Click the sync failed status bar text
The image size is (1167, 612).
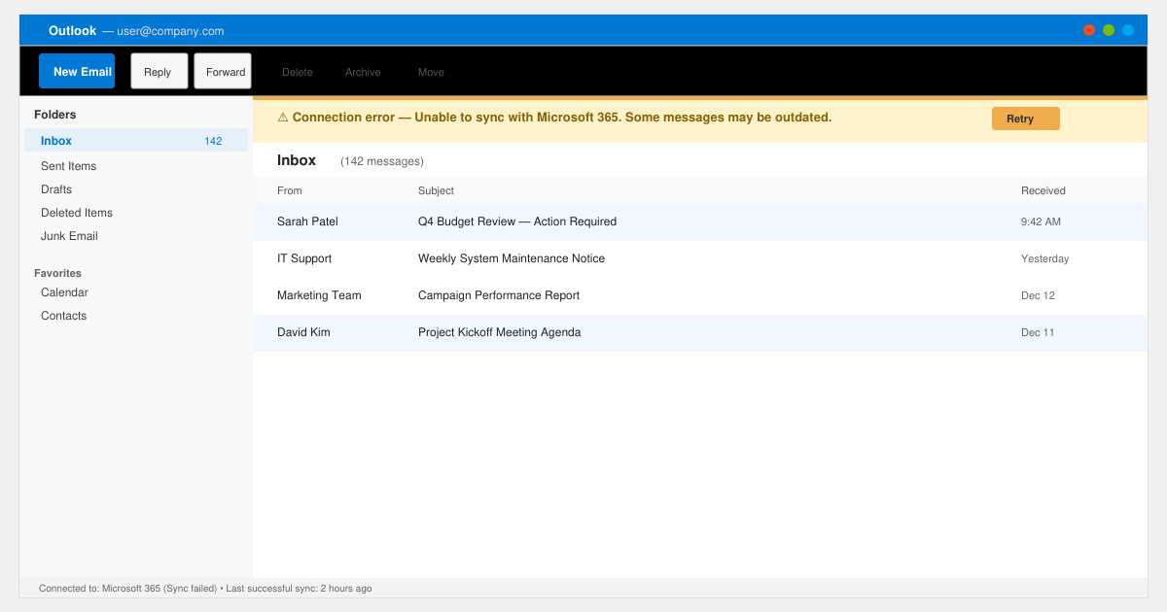point(205,588)
